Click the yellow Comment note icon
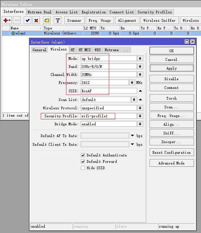Viewport: 201px width, 233px height. coord(47,20)
